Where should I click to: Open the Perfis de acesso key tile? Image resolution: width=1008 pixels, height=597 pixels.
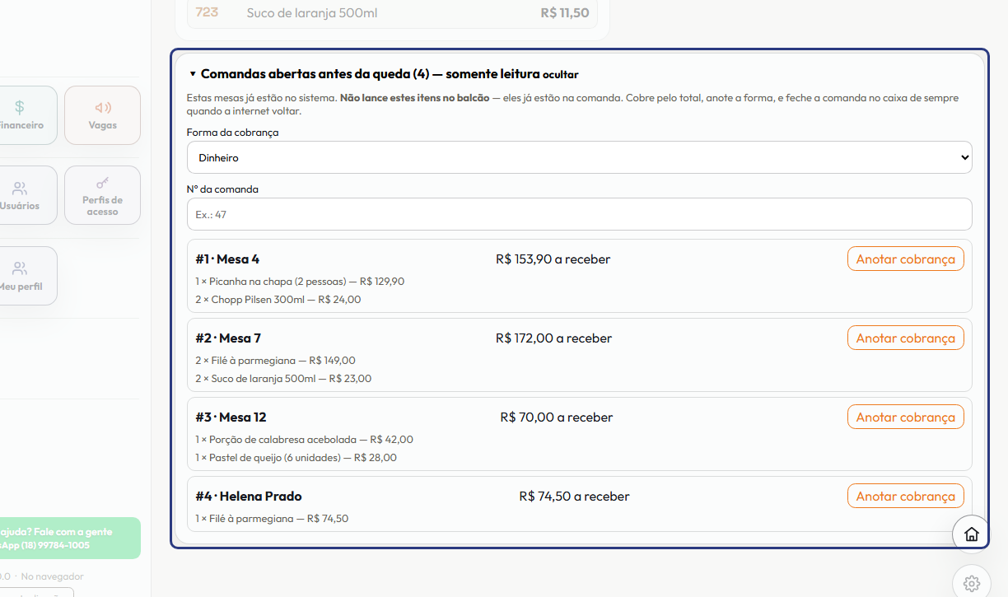click(103, 195)
